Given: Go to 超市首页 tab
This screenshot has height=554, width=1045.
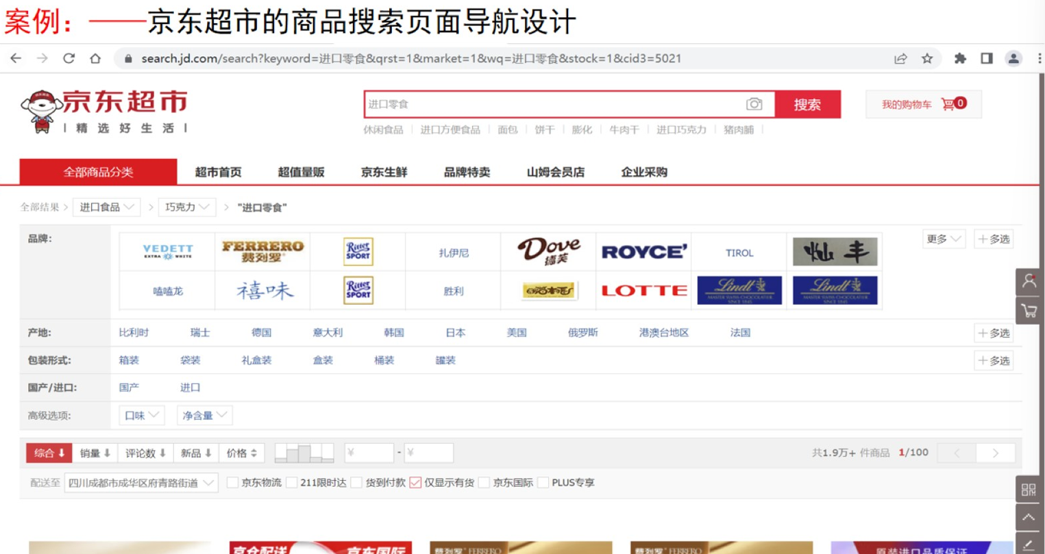Looking at the screenshot, I should coord(218,172).
